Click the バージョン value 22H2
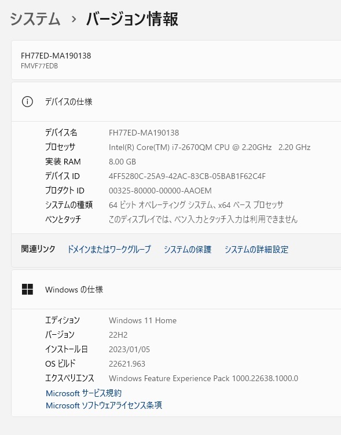This screenshot has width=341, height=435. (118, 335)
